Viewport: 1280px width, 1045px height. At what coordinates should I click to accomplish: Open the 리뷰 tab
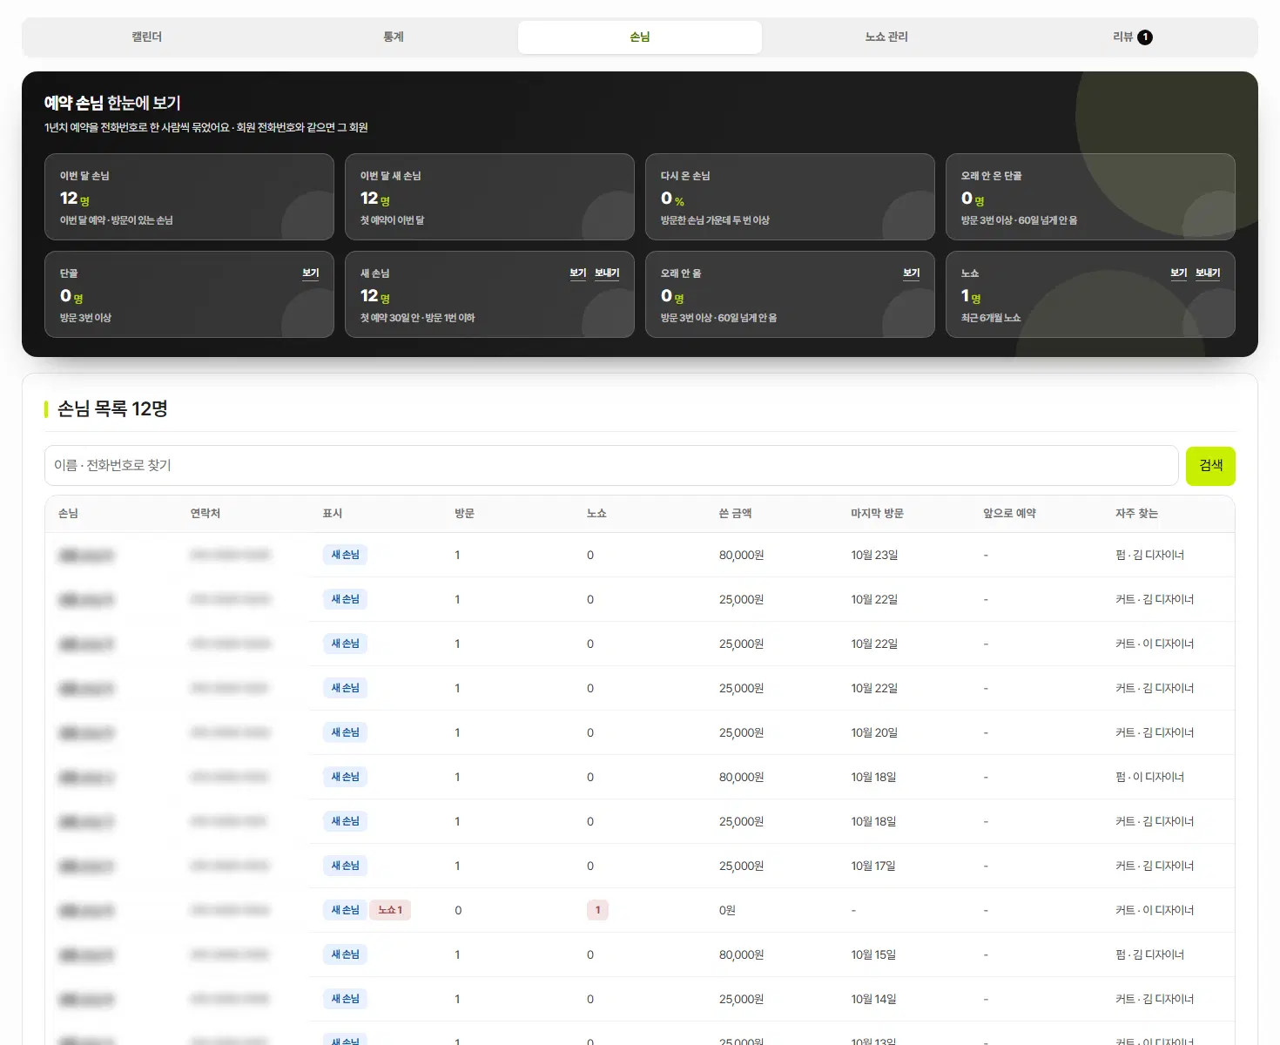pos(1132,37)
